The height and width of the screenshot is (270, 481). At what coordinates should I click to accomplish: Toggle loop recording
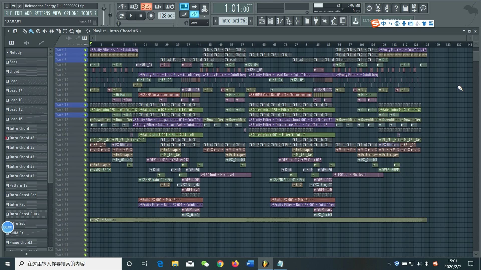pyautogui.click(x=170, y=7)
